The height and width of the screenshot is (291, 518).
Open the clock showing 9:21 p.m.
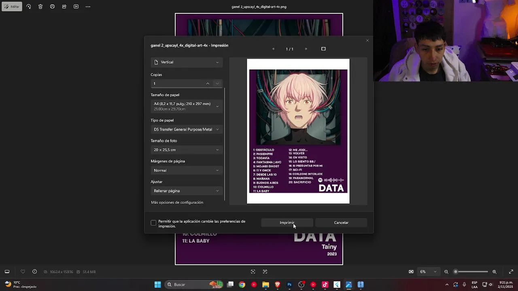[x=506, y=285]
